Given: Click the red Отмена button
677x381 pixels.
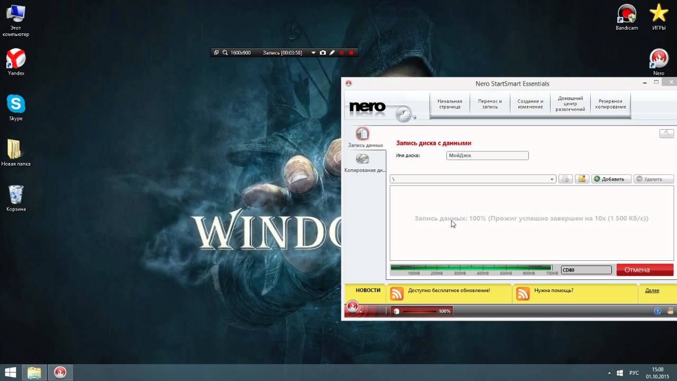Looking at the screenshot, I should tap(645, 270).
